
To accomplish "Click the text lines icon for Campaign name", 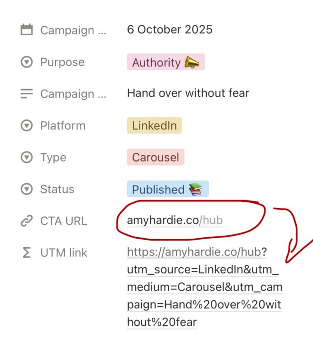I will click(x=27, y=93).
